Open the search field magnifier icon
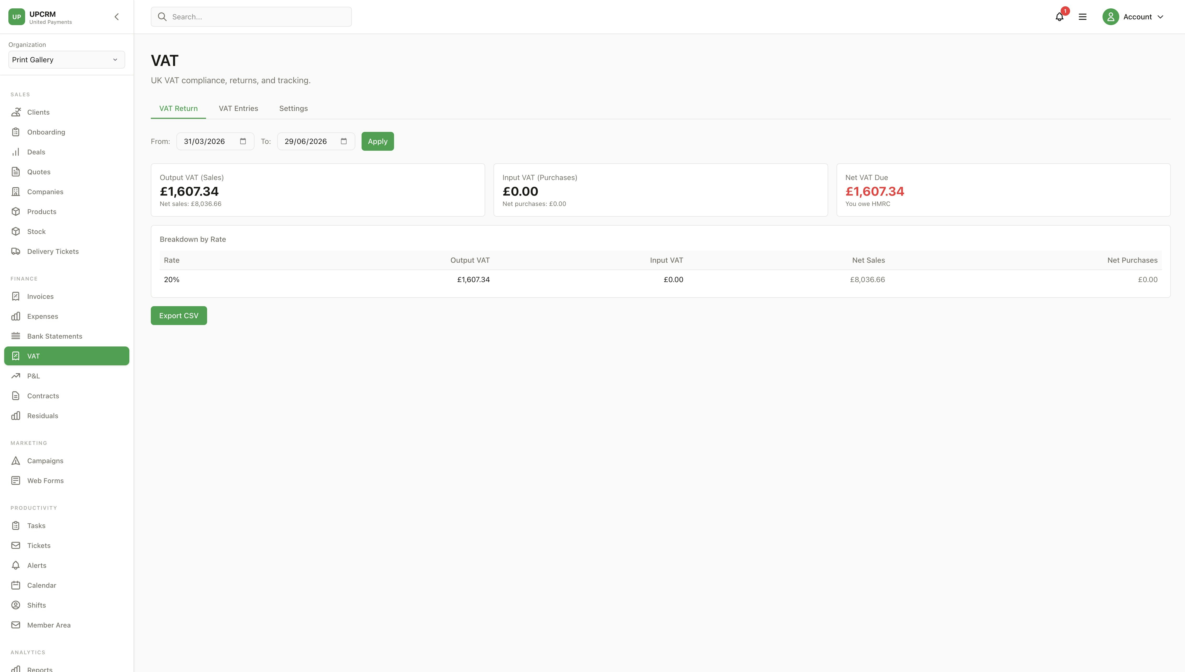 (162, 16)
